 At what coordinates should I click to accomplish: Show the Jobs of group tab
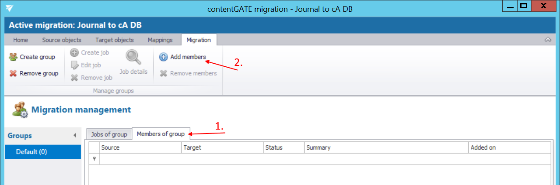coord(109,134)
